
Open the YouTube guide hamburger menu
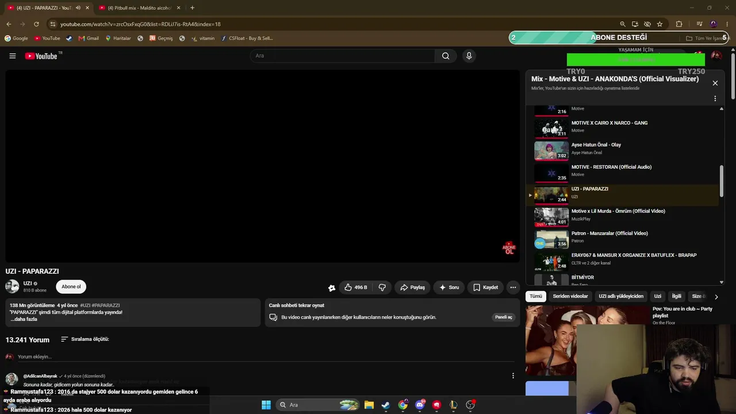[x=12, y=56]
